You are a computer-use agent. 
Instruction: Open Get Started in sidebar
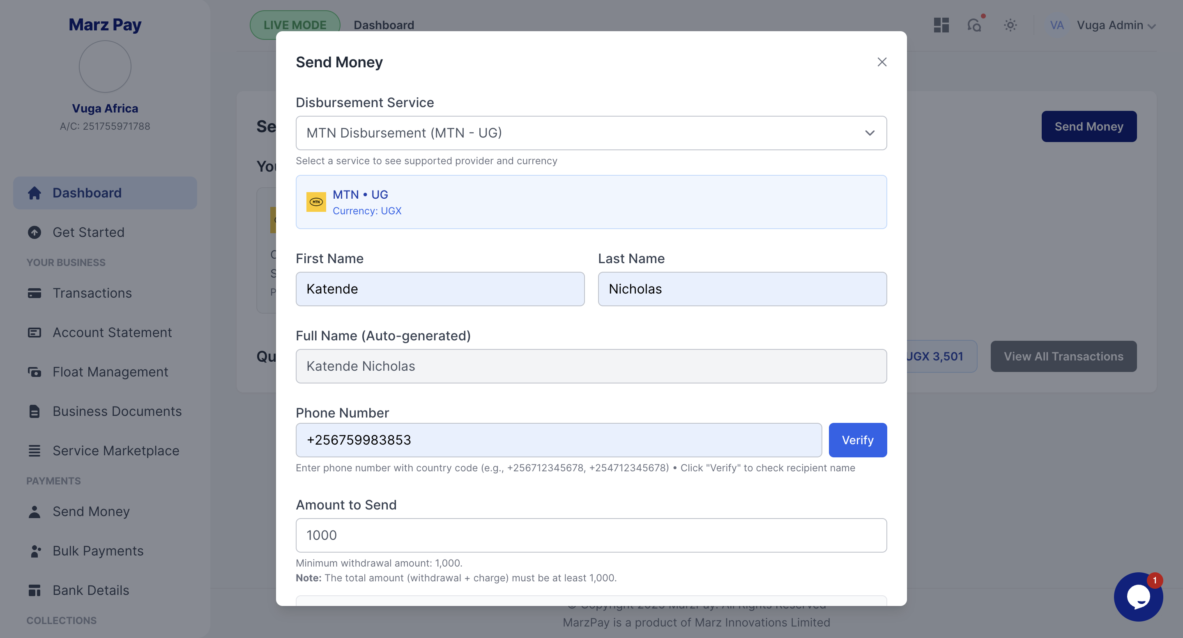(105, 232)
